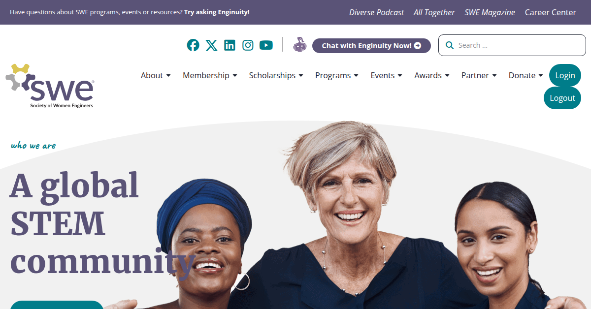Screen dimensions: 591x309
Task: Open the Awards menu item
Action: pos(432,75)
